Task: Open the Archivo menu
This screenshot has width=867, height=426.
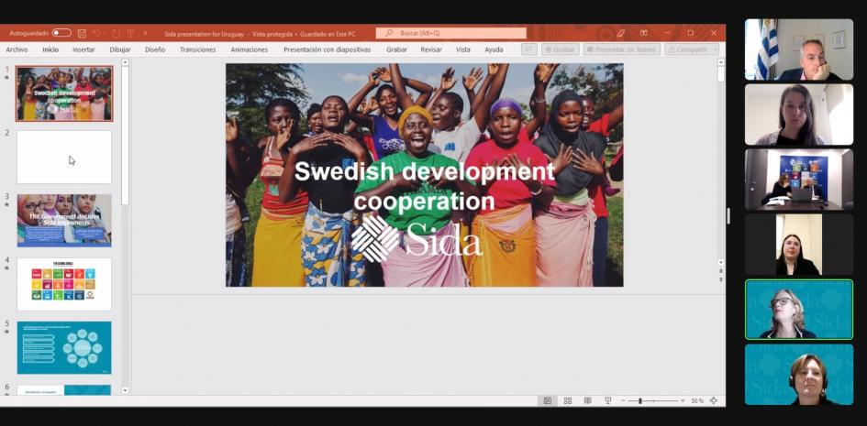Action: pyautogui.click(x=17, y=49)
